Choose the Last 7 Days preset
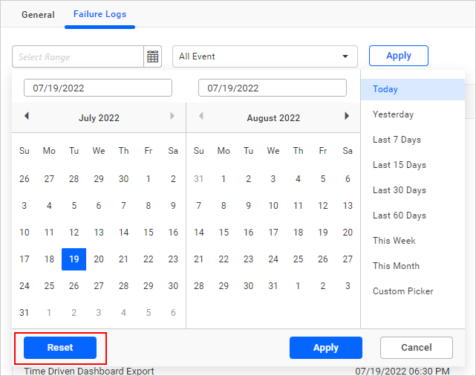 (397, 140)
